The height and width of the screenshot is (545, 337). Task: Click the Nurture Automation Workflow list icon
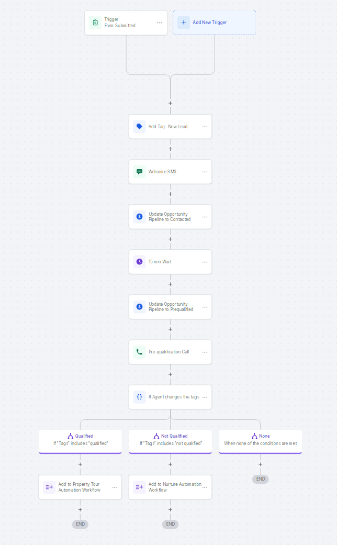coord(139,487)
